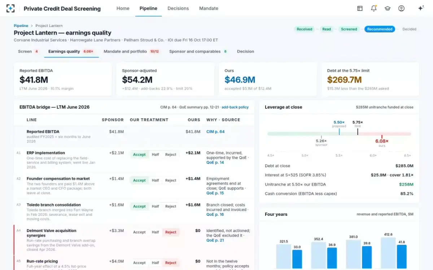
Task: Open Mandate and portfolio tab
Action: pos(131,51)
